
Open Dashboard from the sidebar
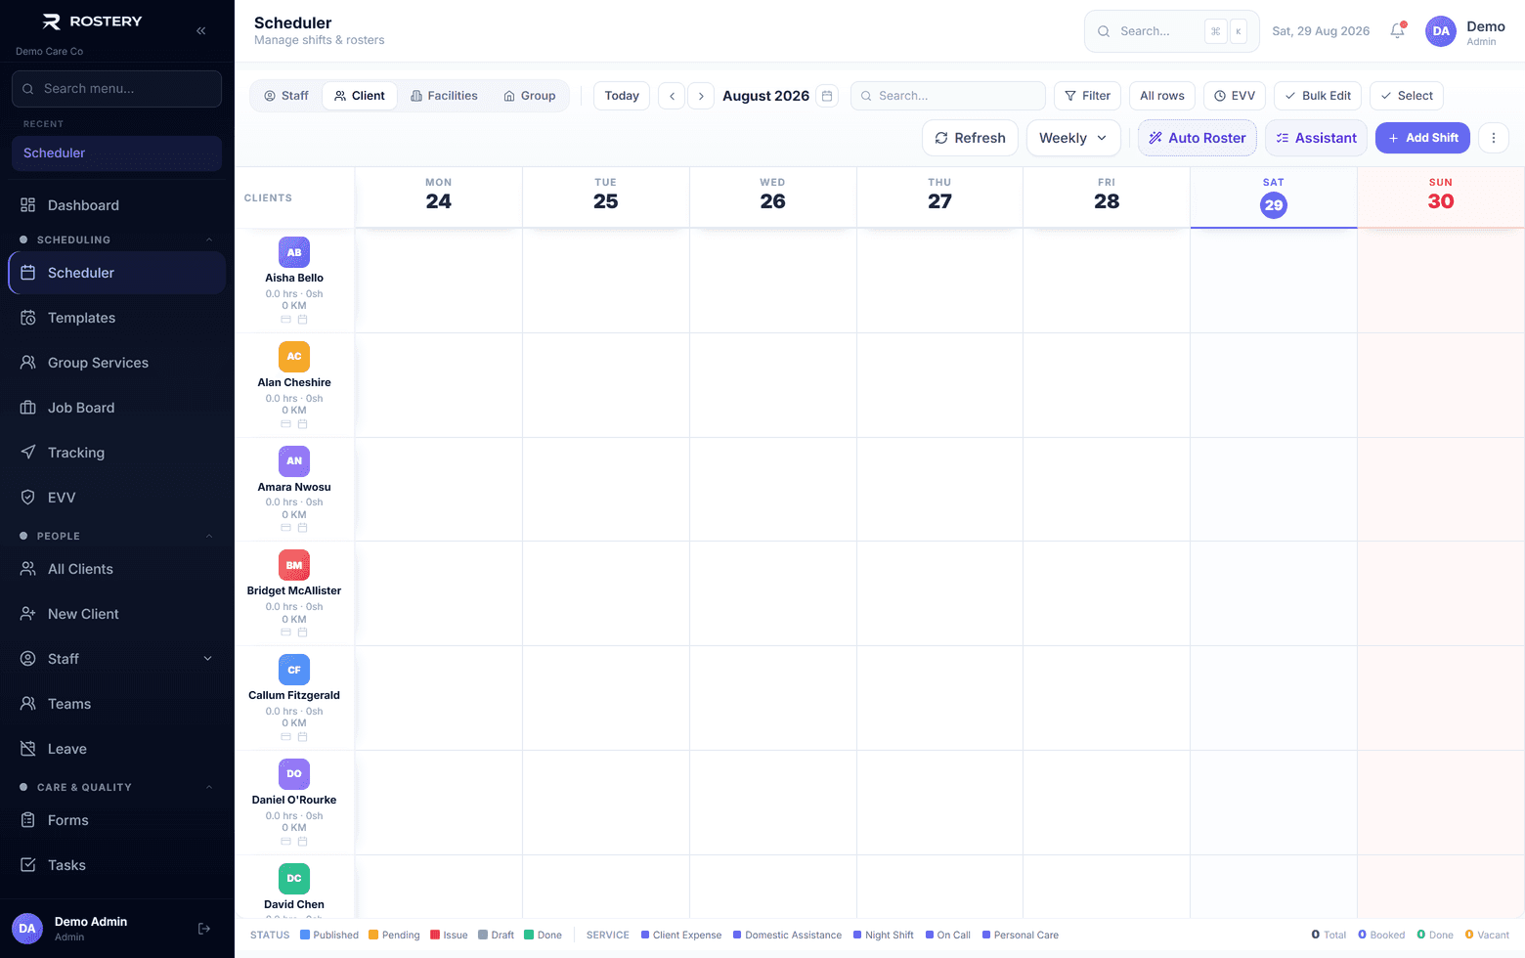click(117, 205)
